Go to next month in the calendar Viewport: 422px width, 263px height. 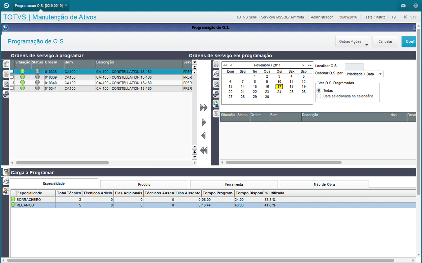click(303, 65)
